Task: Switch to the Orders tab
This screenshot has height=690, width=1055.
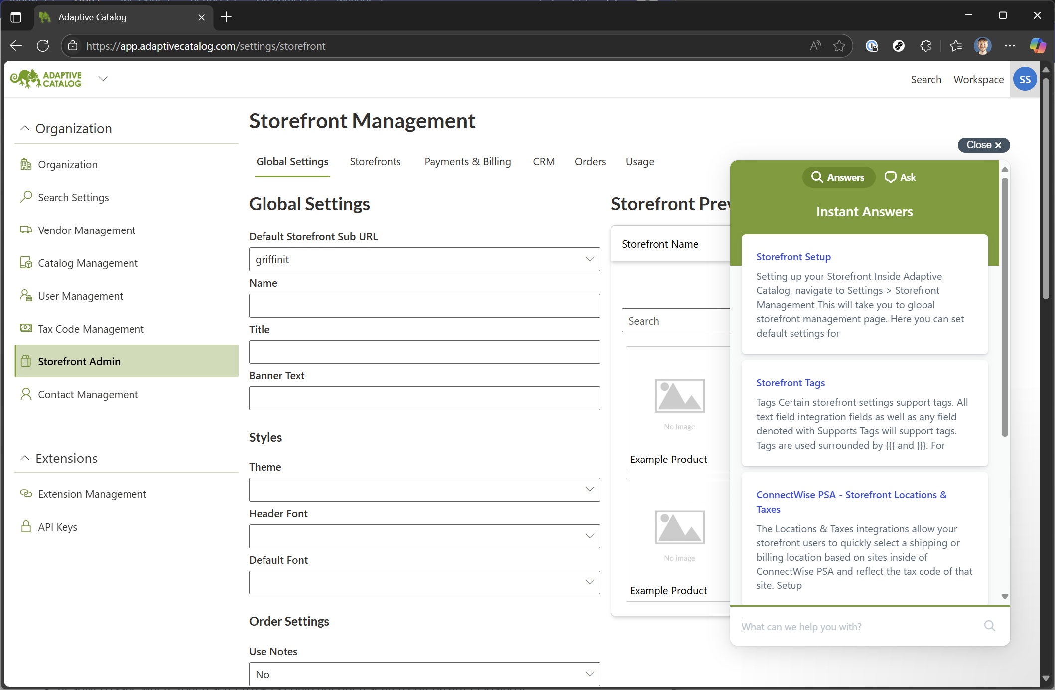Action: coord(590,162)
